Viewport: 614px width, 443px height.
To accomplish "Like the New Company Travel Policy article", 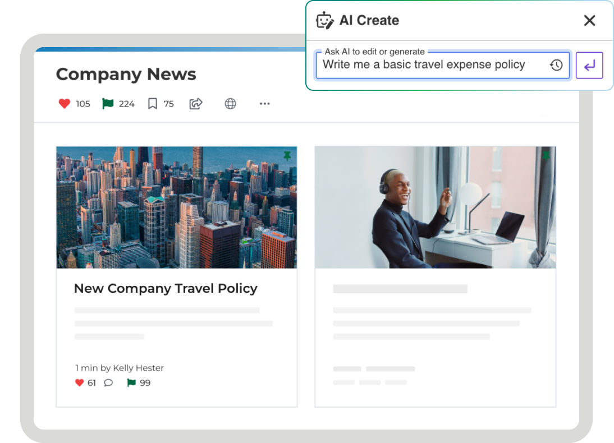I will (x=79, y=383).
